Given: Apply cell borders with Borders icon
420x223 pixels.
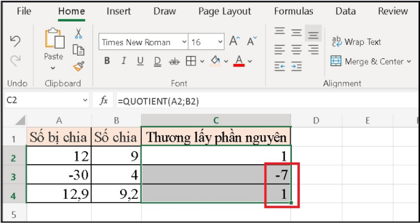Looking at the screenshot, I should (x=191, y=61).
